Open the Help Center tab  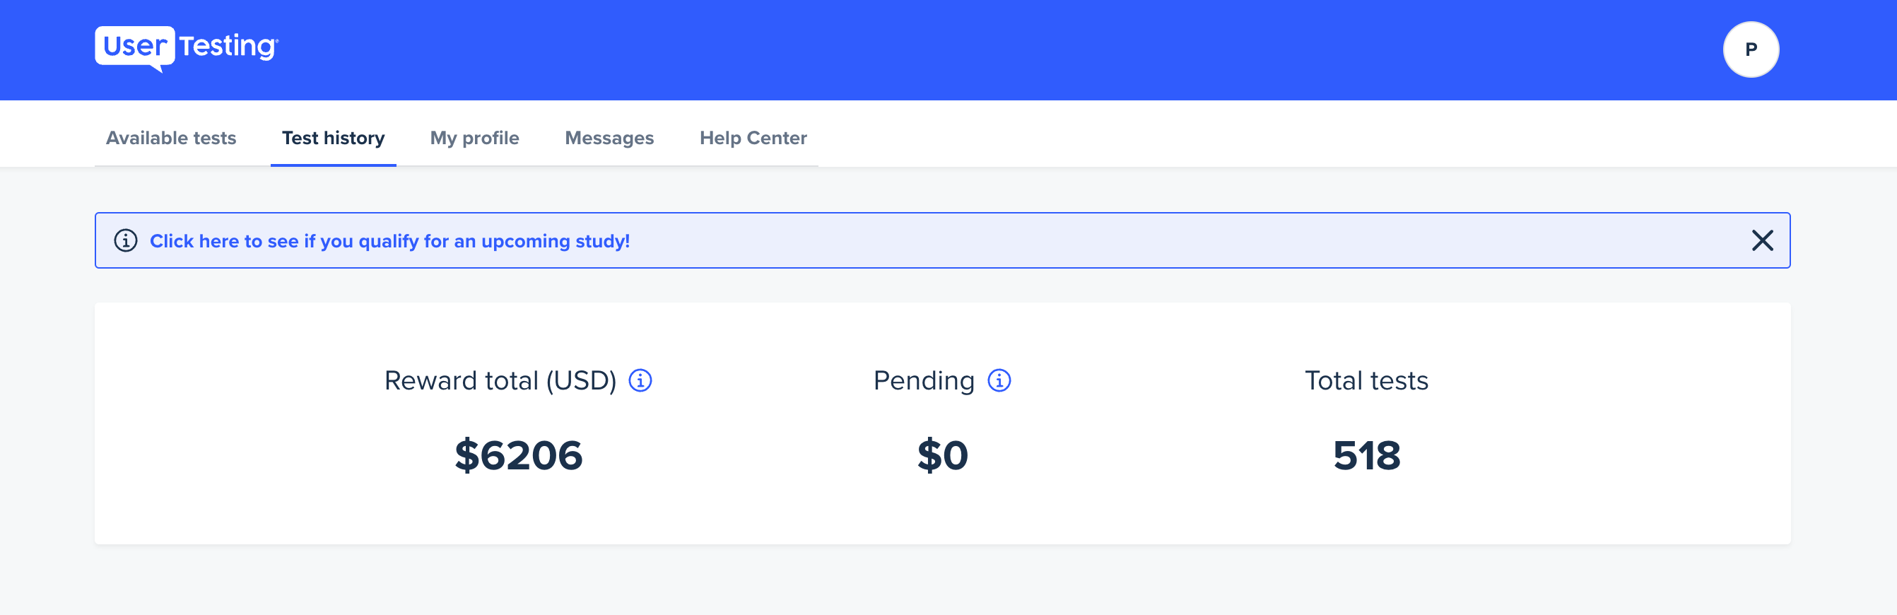[753, 138]
